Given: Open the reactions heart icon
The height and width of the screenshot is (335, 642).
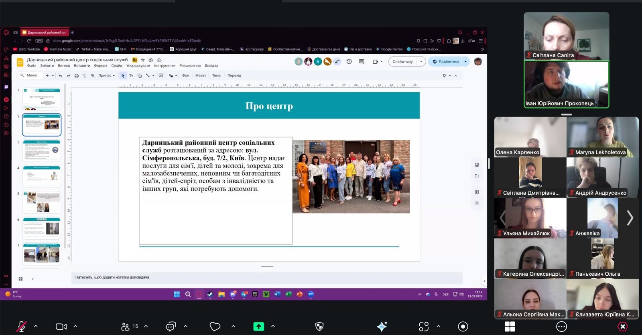Looking at the screenshot, I should [x=215, y=327].
